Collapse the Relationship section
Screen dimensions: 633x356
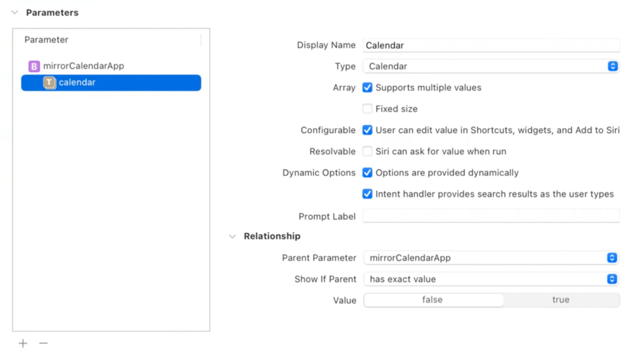(x=233, y=236)
